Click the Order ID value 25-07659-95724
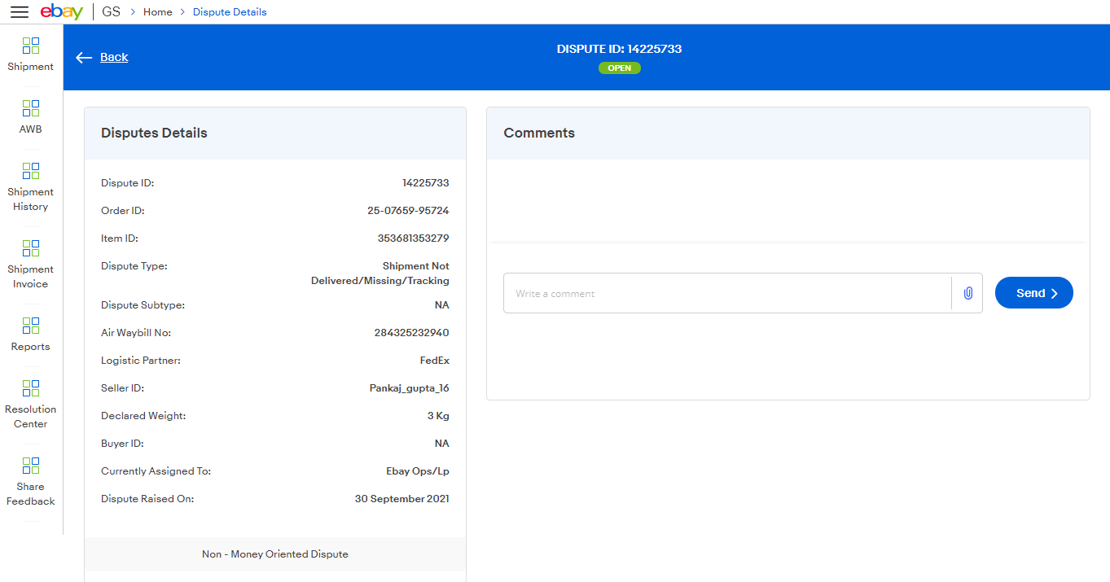Screen dimensions: 1110x582 [408, 211]
